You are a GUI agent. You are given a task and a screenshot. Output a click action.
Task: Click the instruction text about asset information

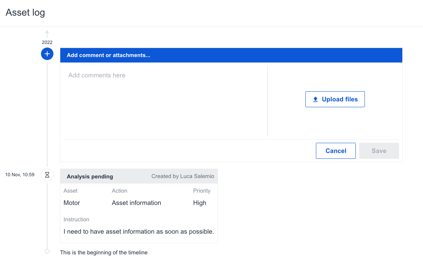(139, 231)
